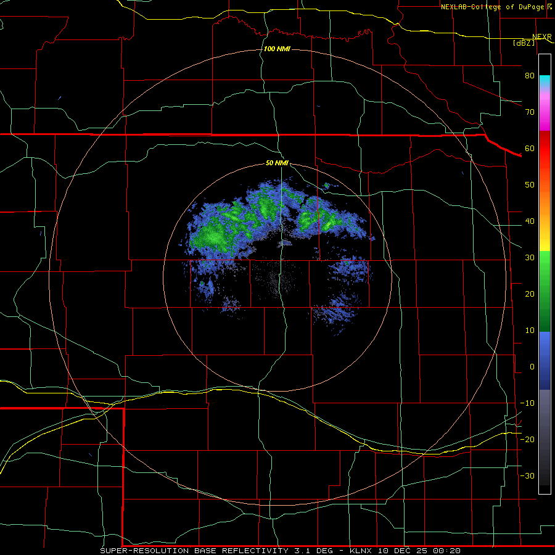Click the 40 dBZ scale value
555x555 pixels.
pyautogui.click(x=530, y=221)
